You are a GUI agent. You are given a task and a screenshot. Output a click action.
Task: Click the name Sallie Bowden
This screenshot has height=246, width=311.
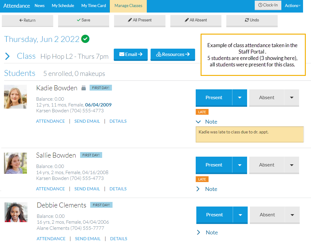[x=56, y=155]
